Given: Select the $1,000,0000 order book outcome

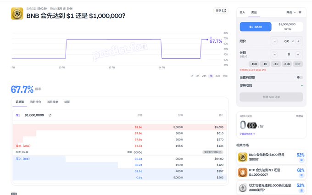Looking at the screenshot, I should [x=34, y=115].
